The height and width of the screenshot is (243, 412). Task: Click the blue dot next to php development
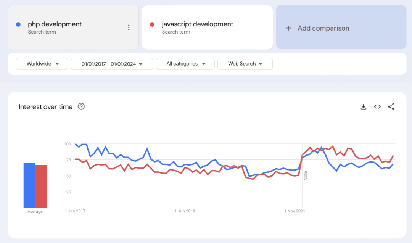click(18, 24)
